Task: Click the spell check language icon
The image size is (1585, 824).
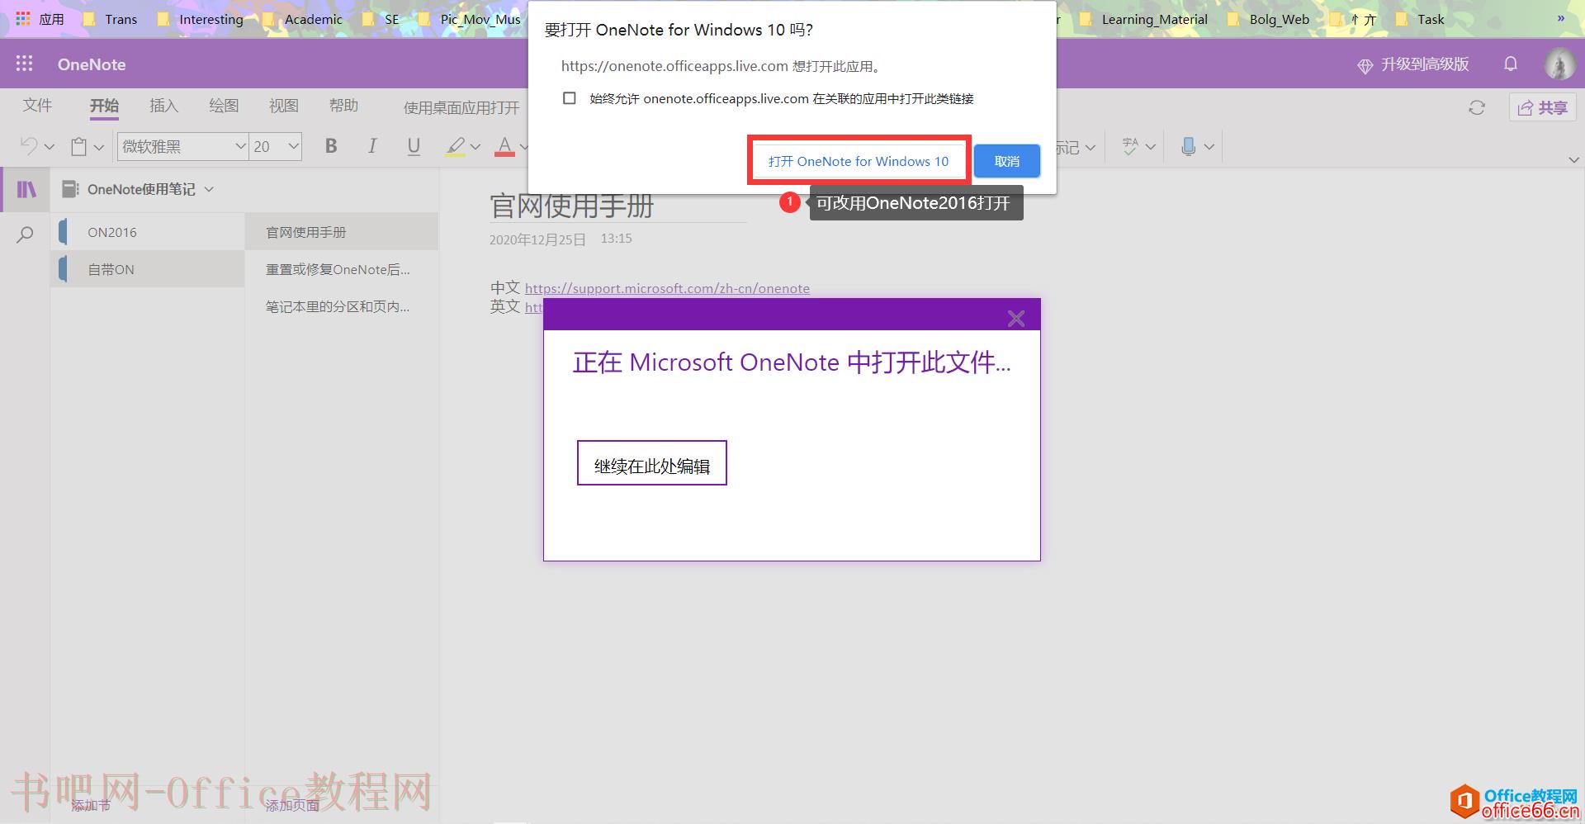Action: pyautogui.click(x=1131, y=146)
